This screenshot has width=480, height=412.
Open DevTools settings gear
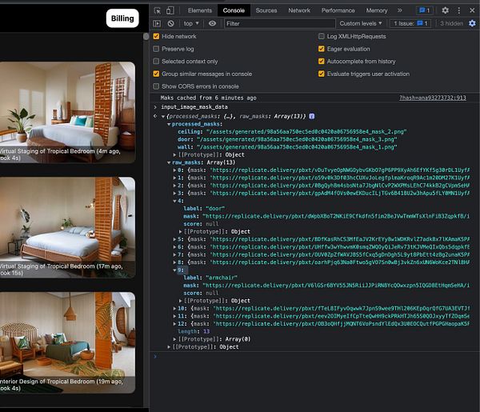click(x=445, y=10)
